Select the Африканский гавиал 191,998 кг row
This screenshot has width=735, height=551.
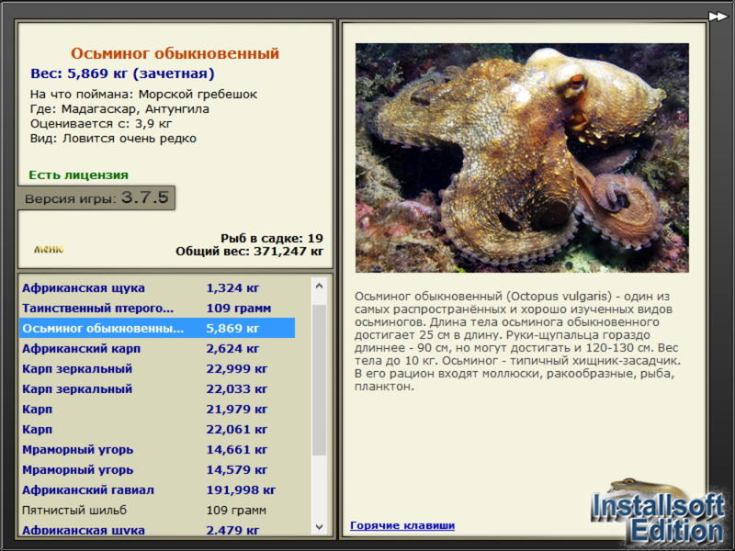157,490
